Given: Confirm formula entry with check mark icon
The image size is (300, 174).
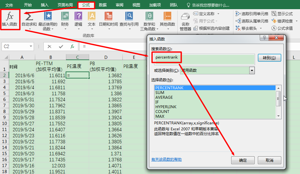Looking at the screenshot, I should [61, 47].
